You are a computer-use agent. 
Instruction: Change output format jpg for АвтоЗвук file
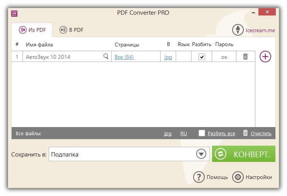point(168,57)
